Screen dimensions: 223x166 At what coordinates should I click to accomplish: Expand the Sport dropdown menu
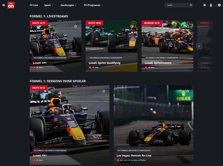(49, 5)
